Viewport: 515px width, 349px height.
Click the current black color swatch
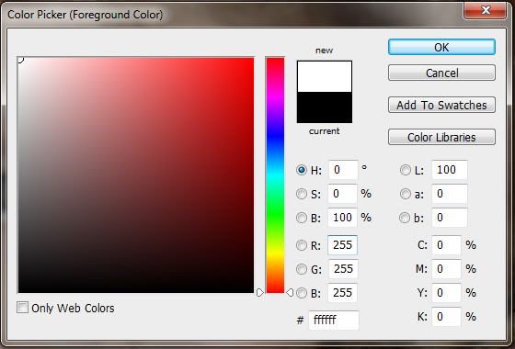(x=325, y=107)
